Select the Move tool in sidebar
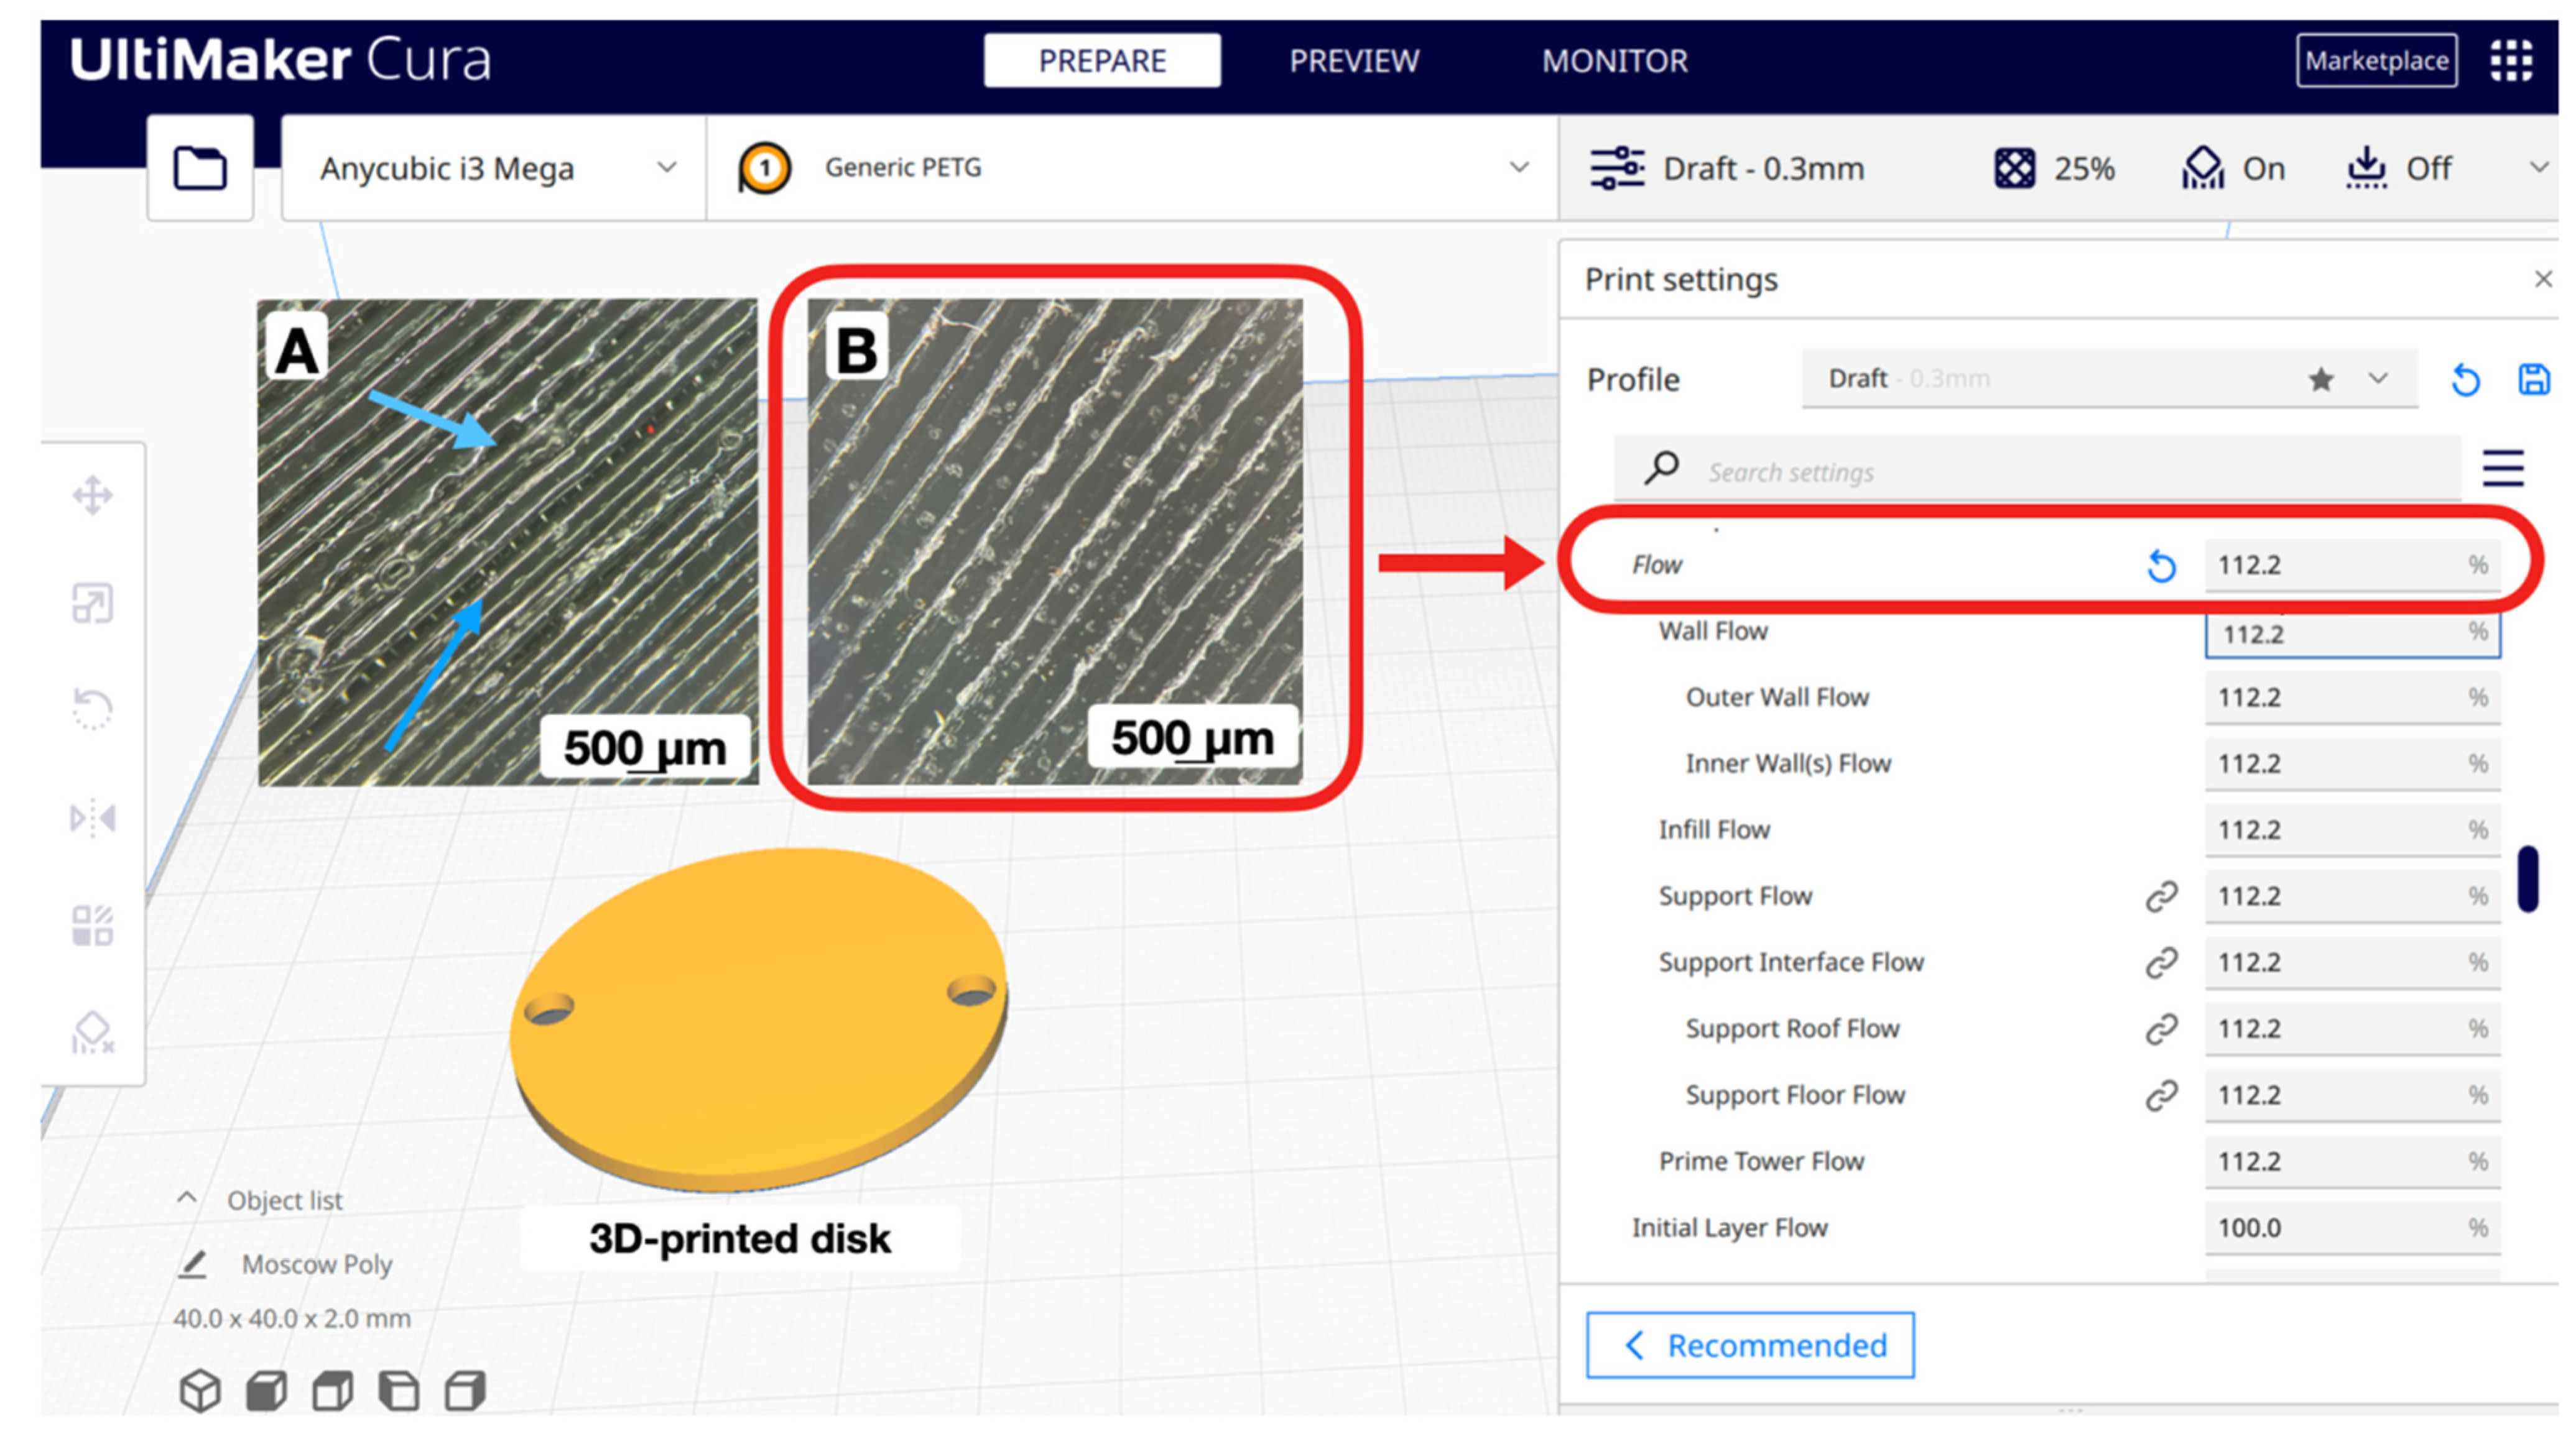The width and height of the screenshot is (2576, 1431). (92, 495)
